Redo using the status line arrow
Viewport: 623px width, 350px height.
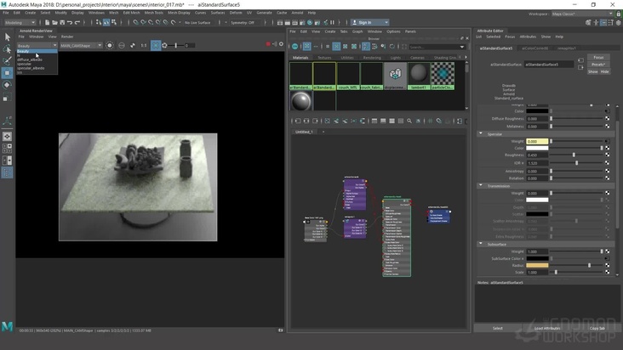point(77,23)
